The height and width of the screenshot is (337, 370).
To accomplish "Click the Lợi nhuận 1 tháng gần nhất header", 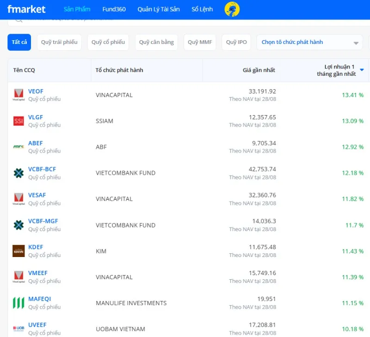I will [336, 70].
